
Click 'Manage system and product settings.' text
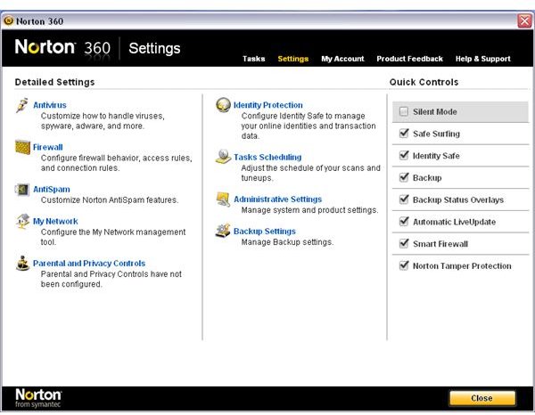(309, 210)
